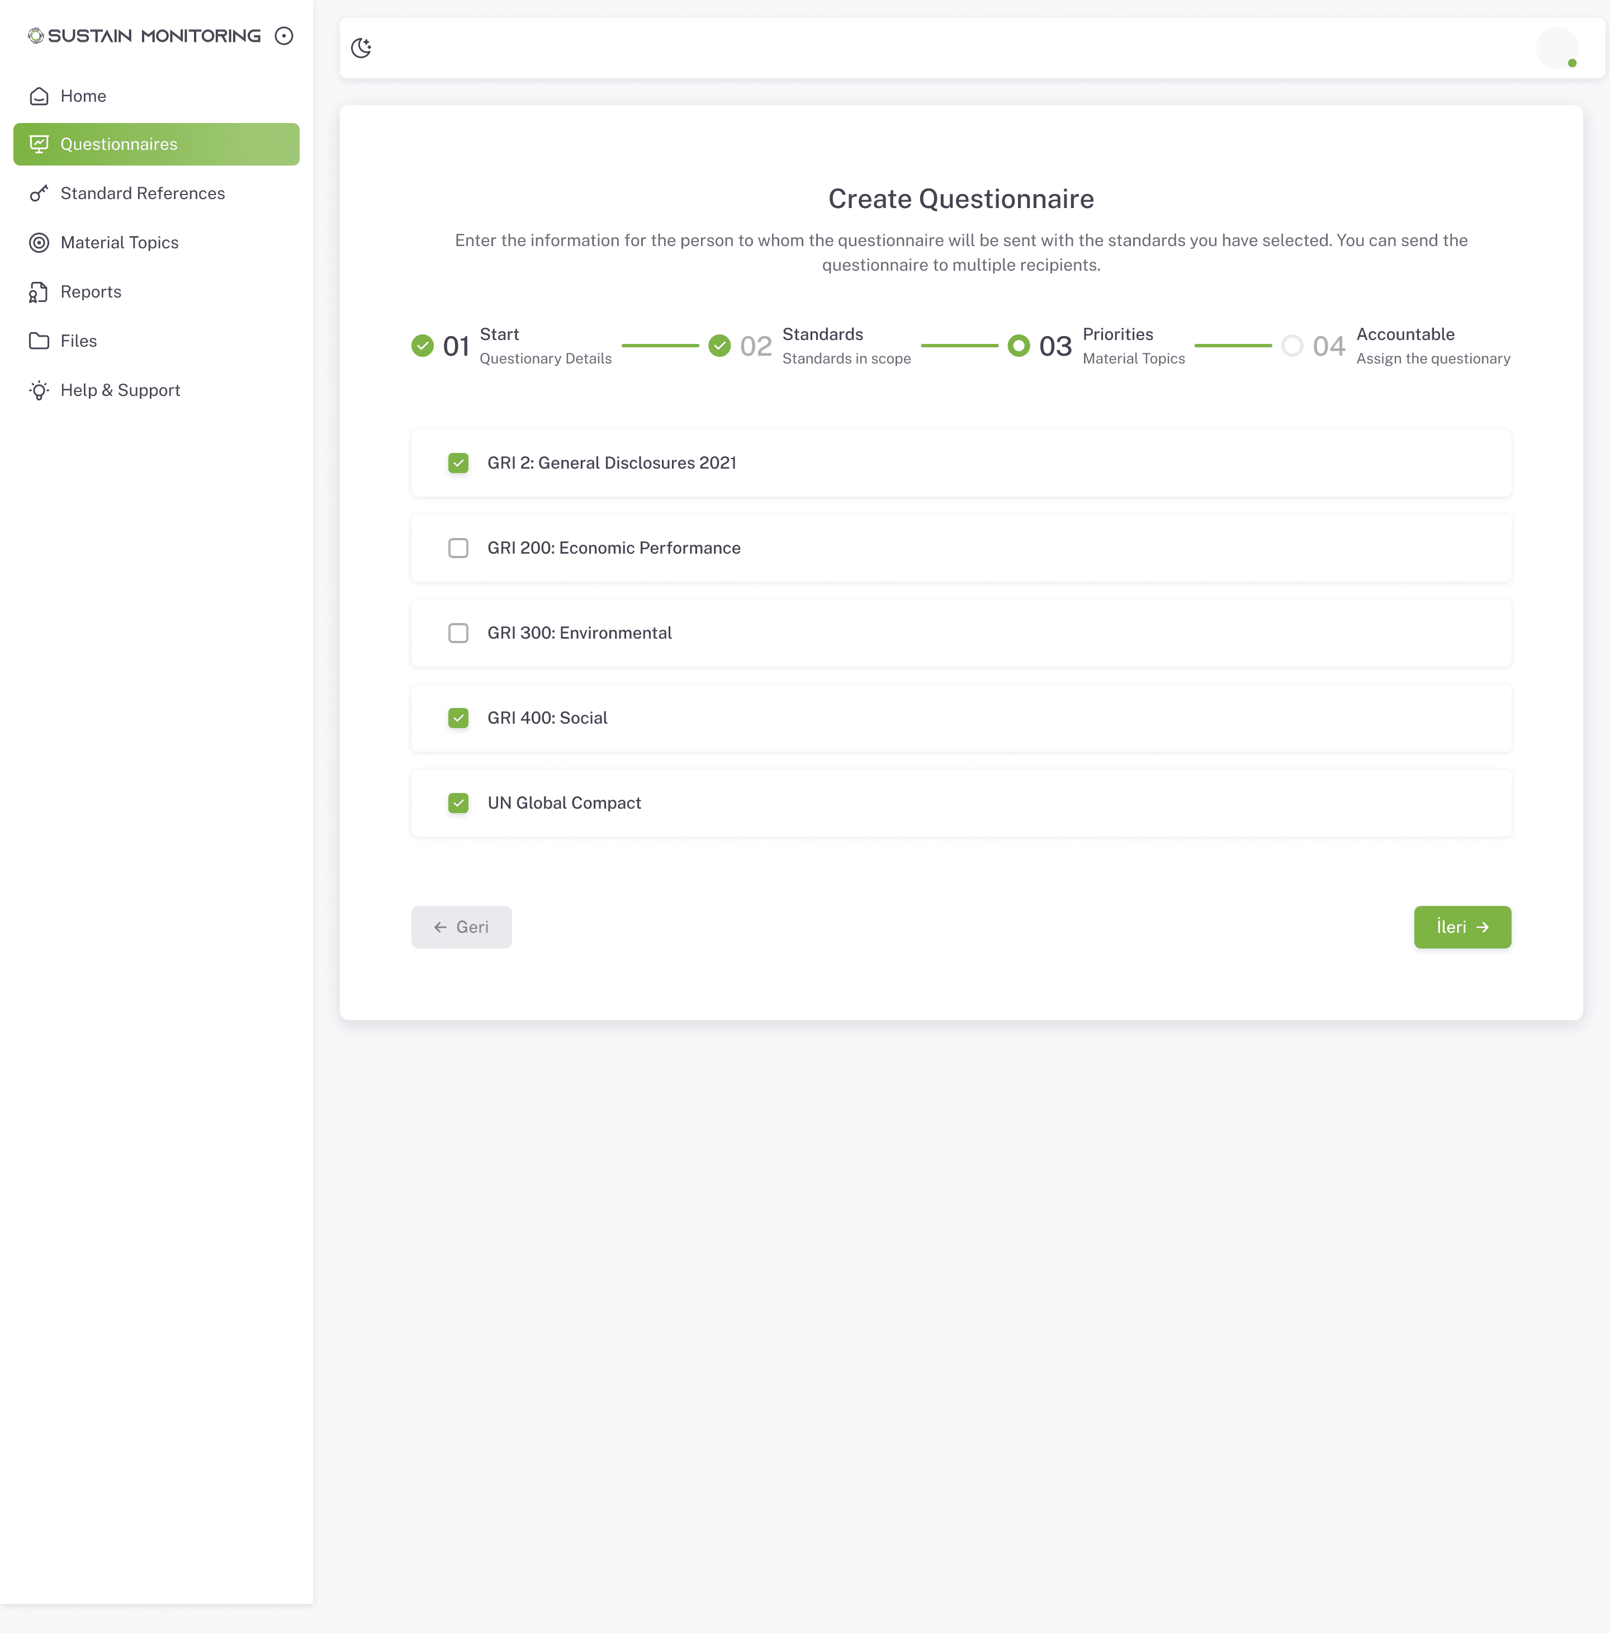Toggle the dark mode moon icon

coord(361,48)
